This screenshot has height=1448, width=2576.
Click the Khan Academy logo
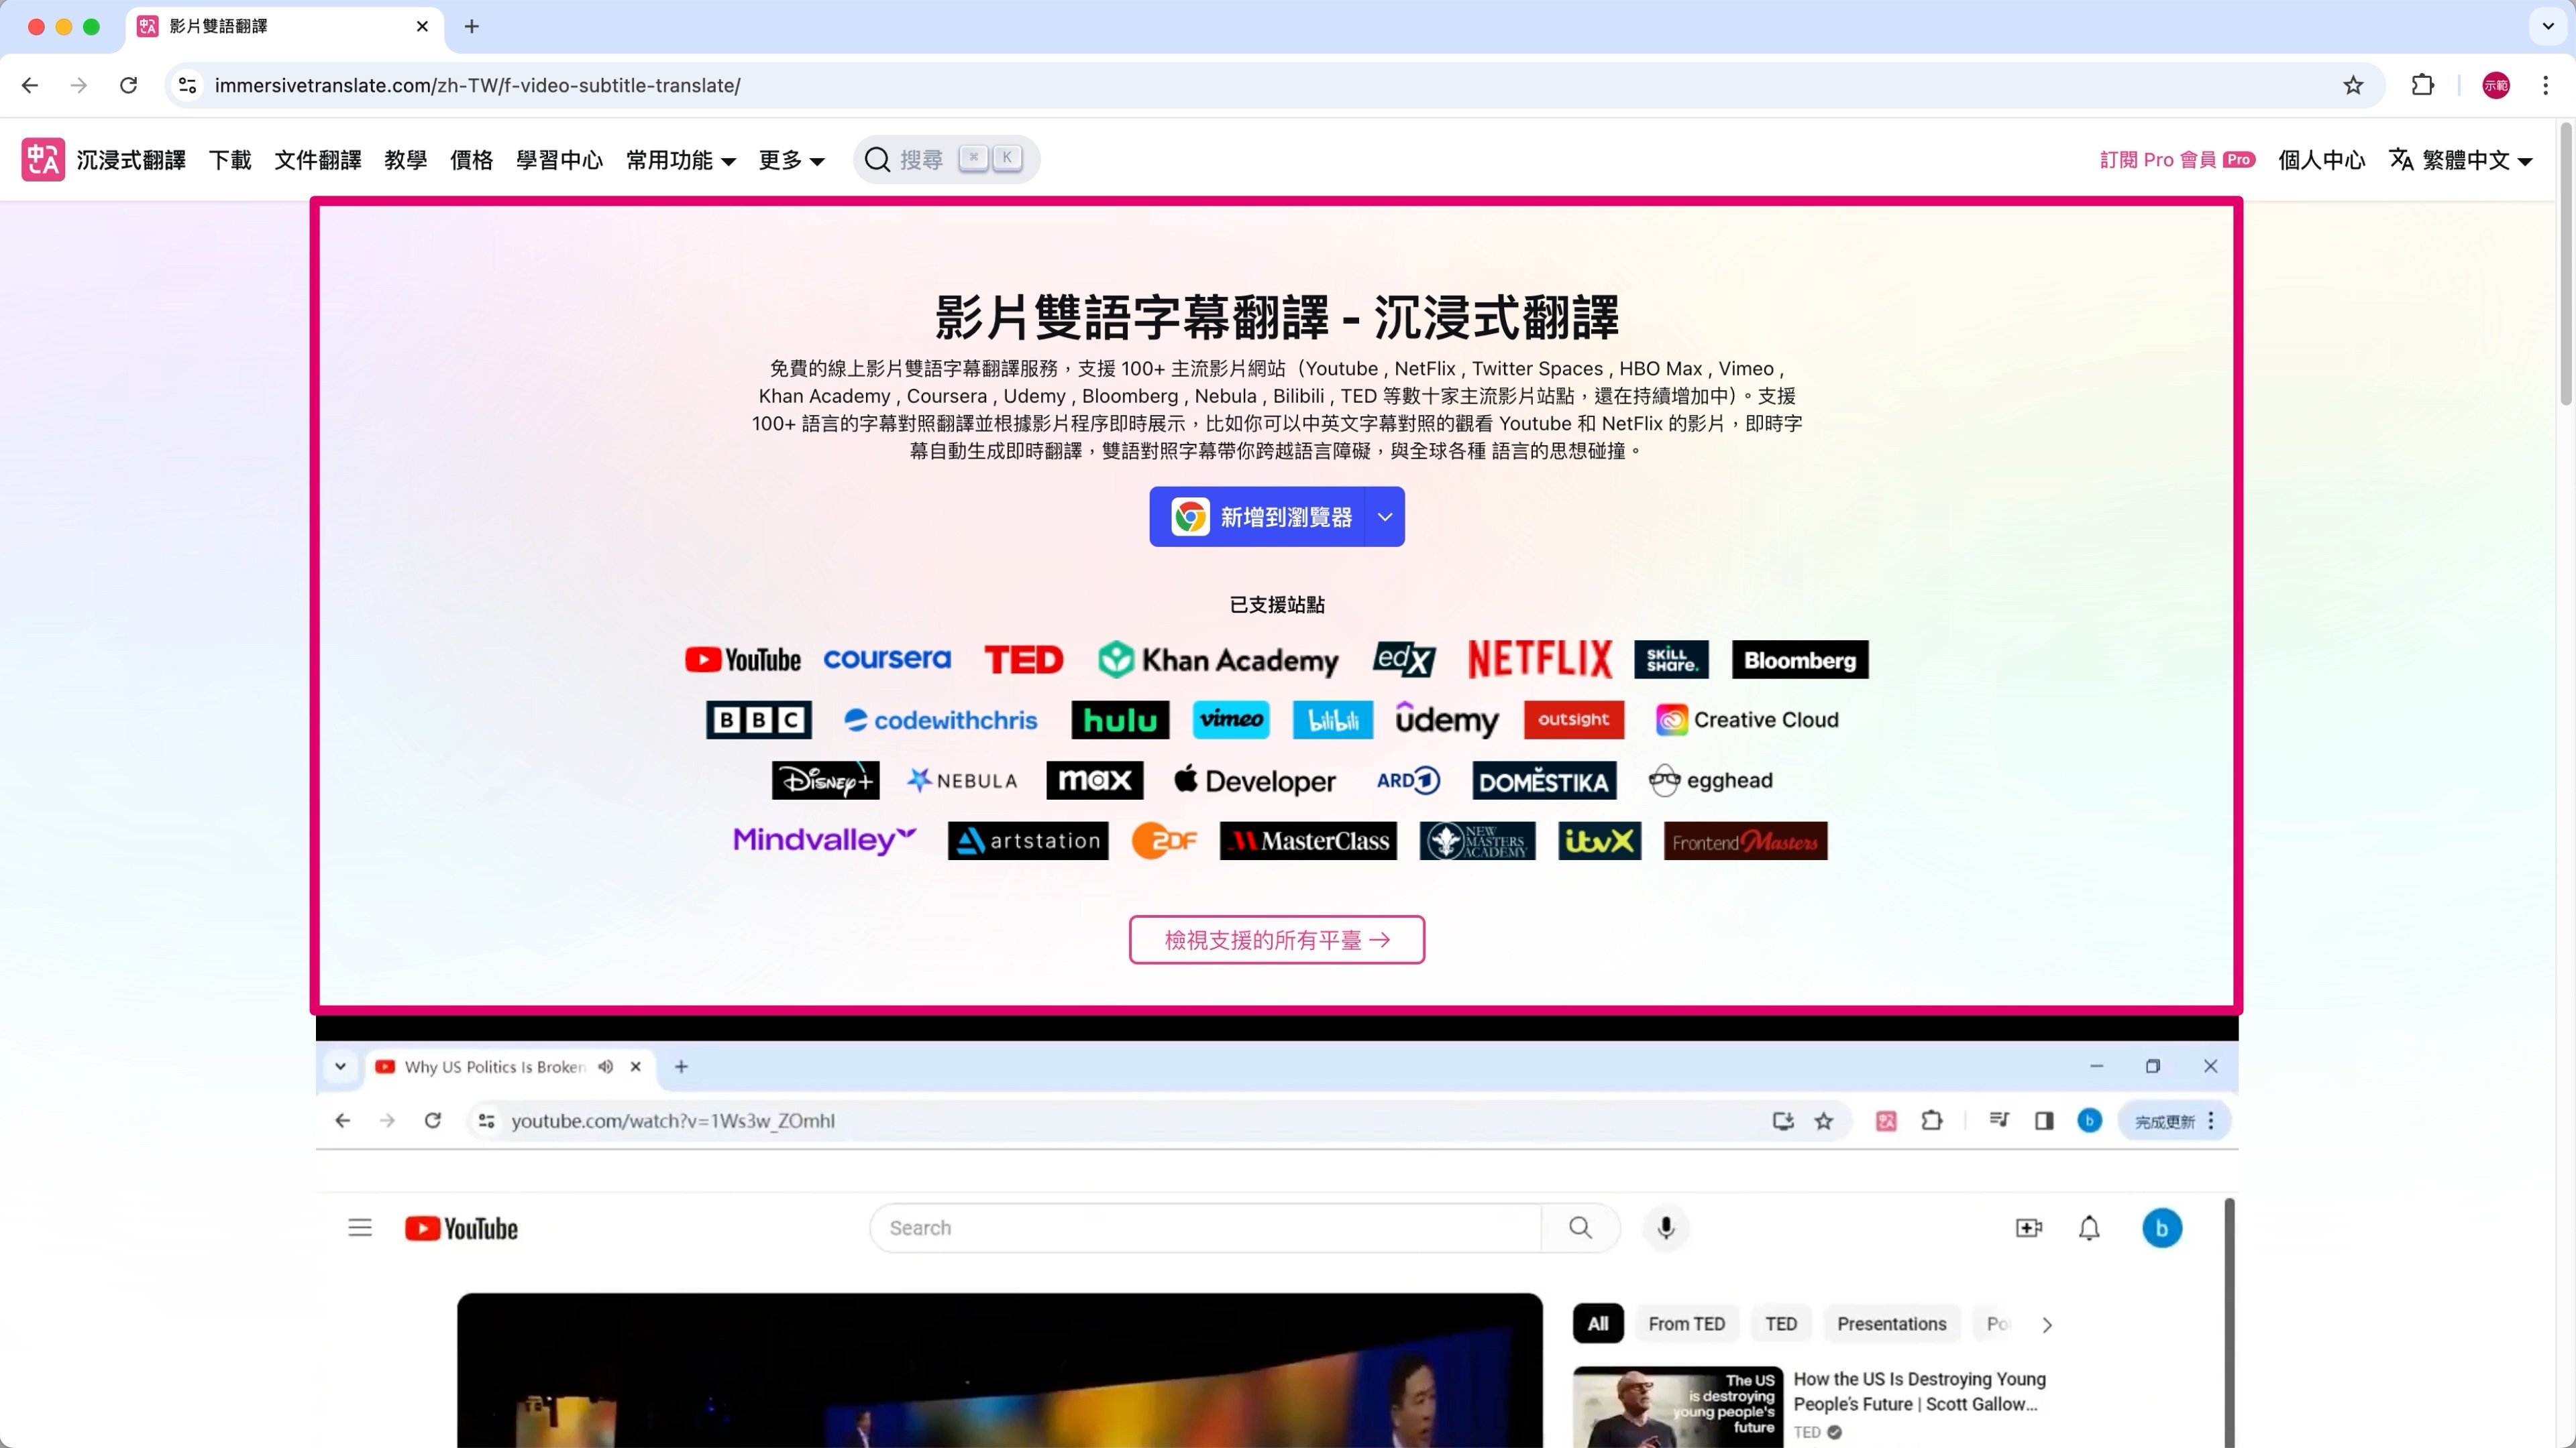pyautogui.click(x=1218, y=660)
